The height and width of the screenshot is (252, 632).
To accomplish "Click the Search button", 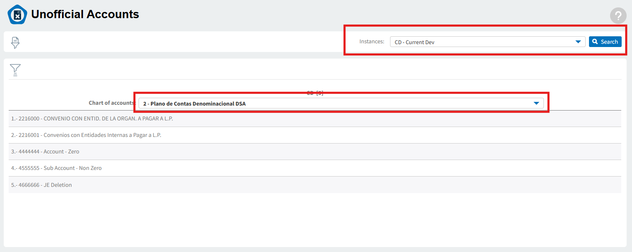I will [605, 42].
